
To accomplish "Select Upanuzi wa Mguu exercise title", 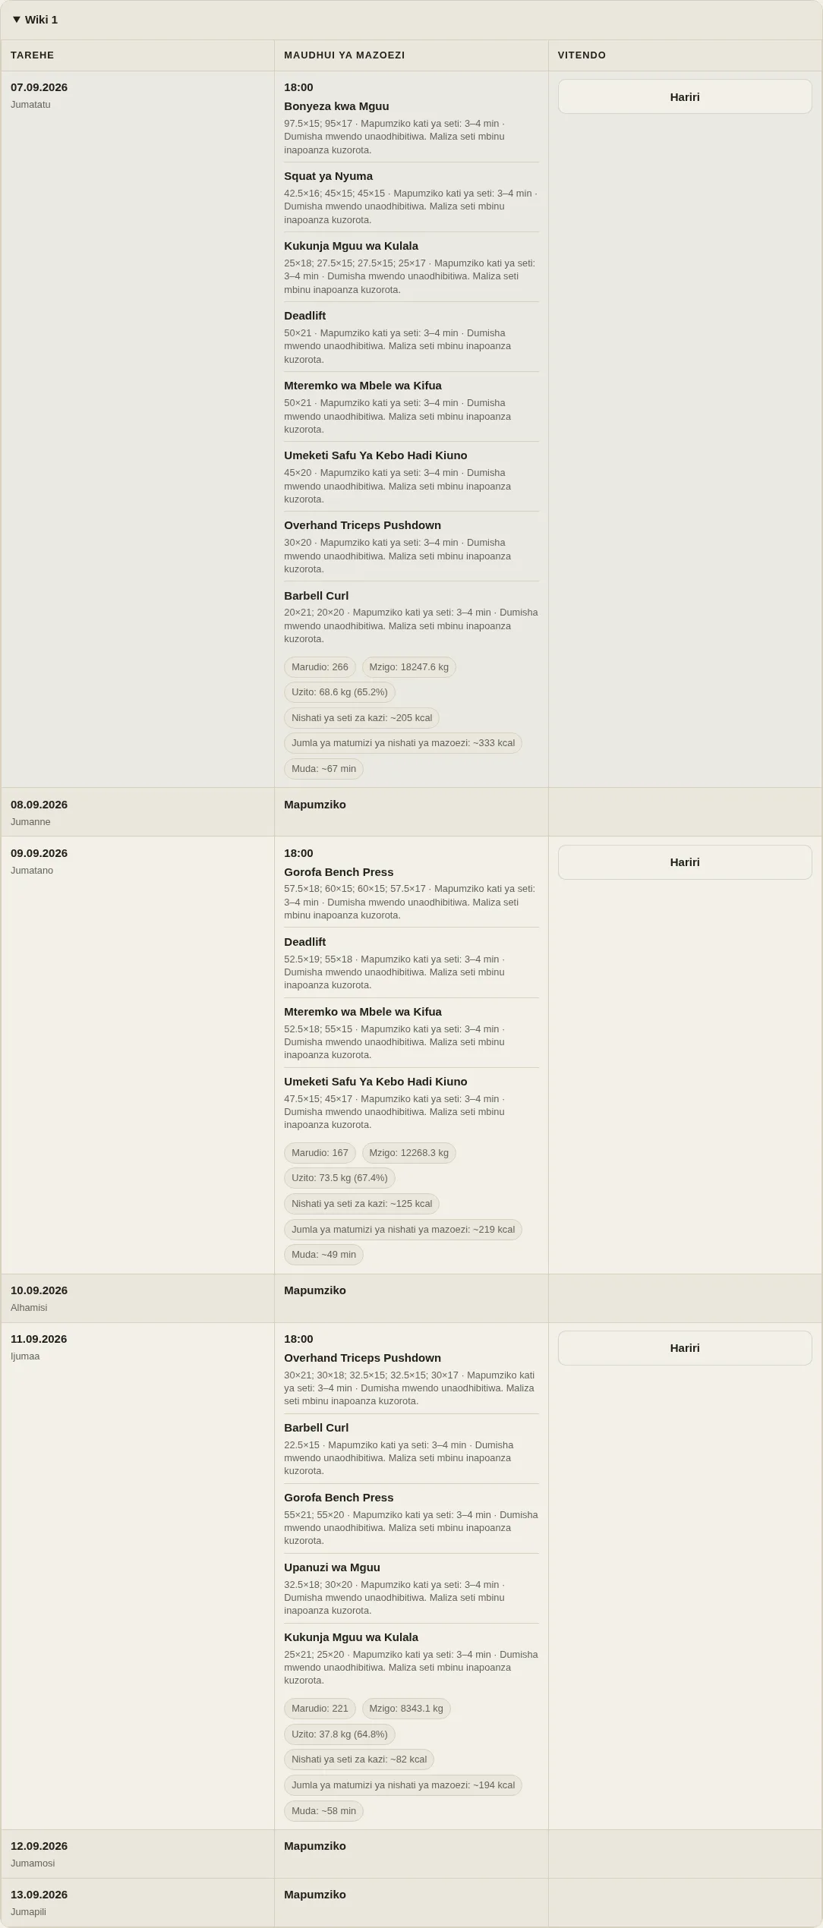I will [x=332, y=1567].
